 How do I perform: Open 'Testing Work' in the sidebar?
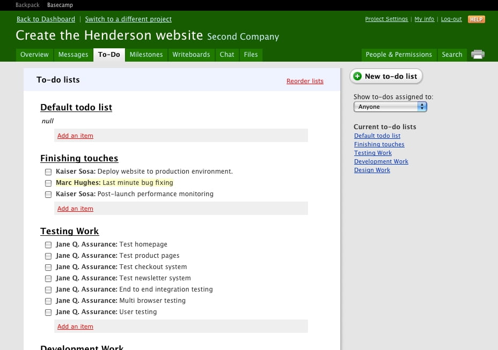click(373, 153)
